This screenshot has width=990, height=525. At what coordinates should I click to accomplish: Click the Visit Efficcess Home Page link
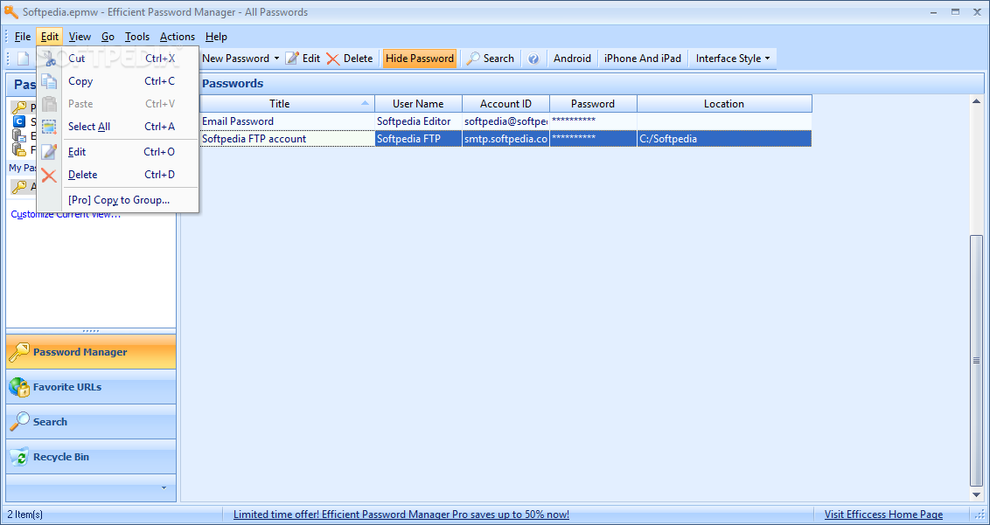[883, 515]
